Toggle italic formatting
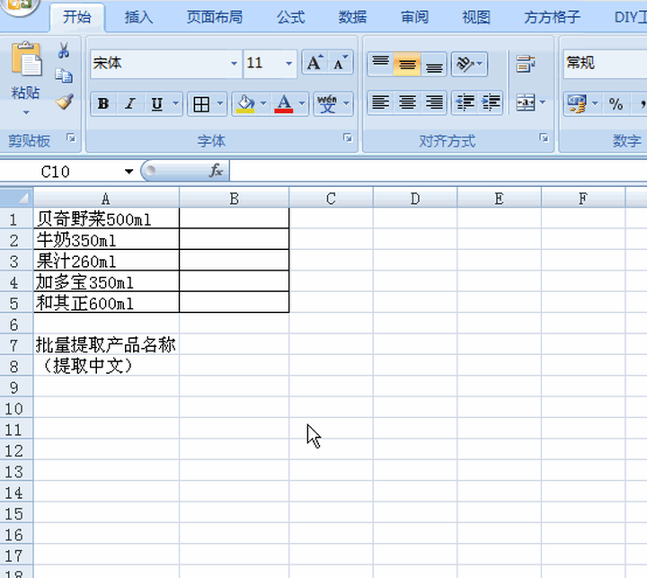 [130, 103]
